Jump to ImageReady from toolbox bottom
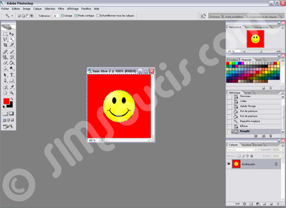 [8, 126]
